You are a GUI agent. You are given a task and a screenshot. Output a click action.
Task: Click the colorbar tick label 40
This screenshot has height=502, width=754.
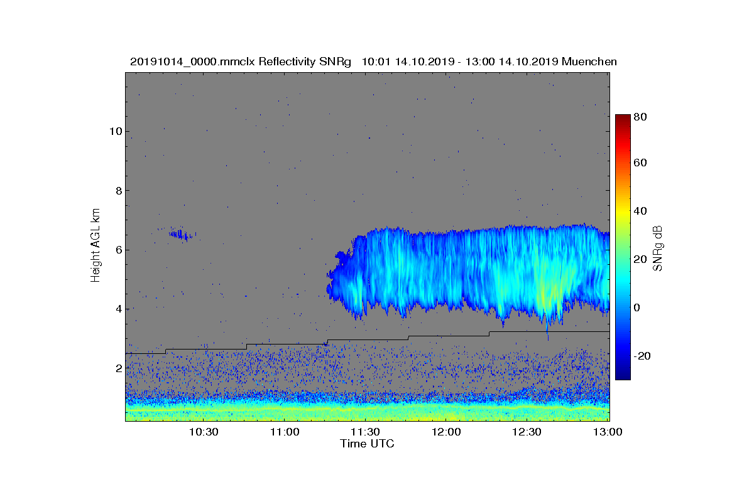click(x=641, y=211)
